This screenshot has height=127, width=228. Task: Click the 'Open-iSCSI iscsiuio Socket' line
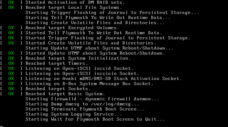[x=69, y=73]
